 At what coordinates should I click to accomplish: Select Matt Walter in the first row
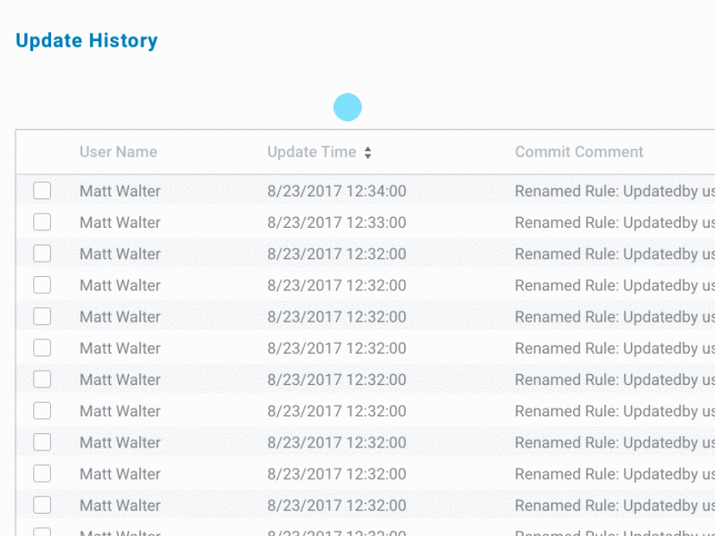[120, 191]
